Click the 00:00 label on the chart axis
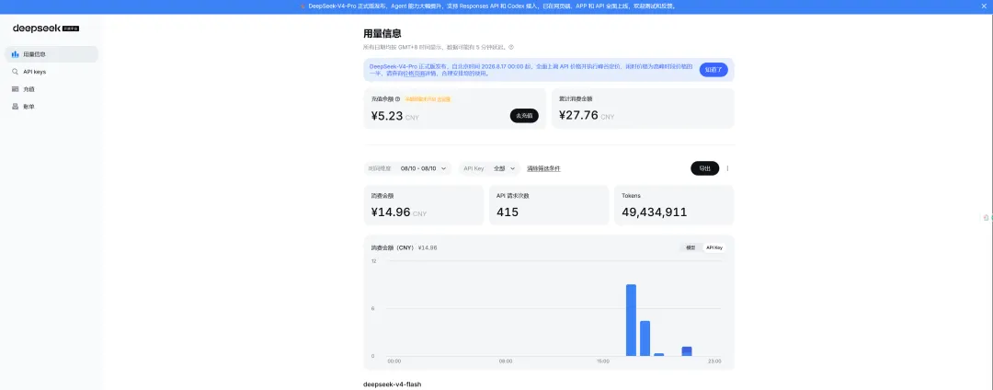The image size is (993, 390). [x=394, y=361]
